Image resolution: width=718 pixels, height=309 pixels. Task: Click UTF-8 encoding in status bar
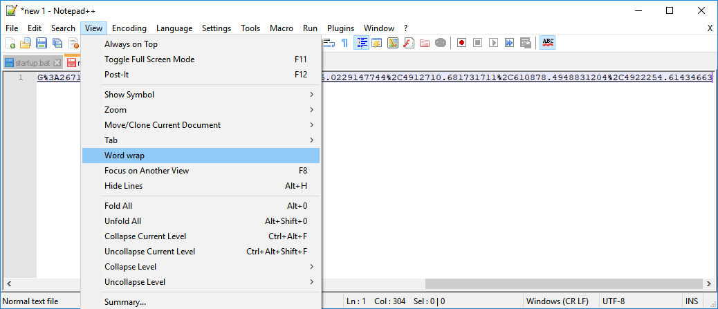(614, 301)
